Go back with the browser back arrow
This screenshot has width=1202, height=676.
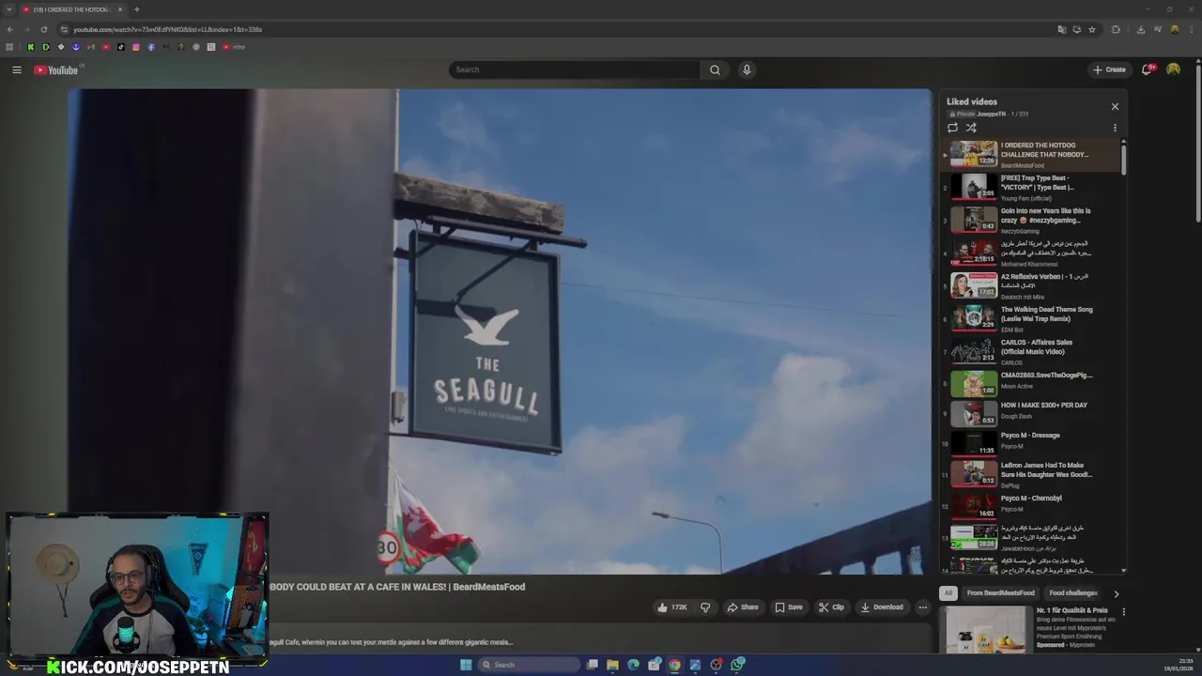(x=9, y=29)
